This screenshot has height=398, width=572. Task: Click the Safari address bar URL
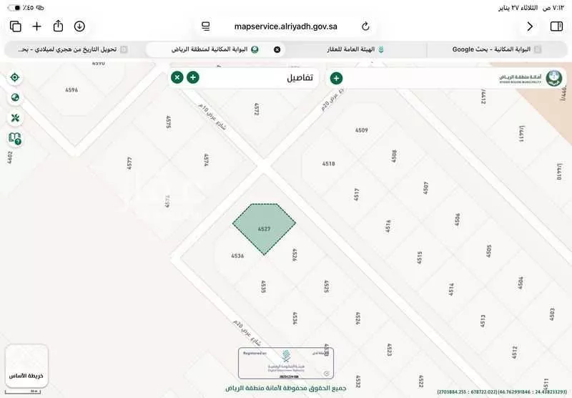coord(285,26)
